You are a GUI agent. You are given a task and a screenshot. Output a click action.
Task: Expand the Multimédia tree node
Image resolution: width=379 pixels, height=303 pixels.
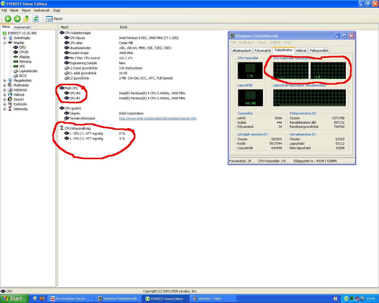pos(4,85)
